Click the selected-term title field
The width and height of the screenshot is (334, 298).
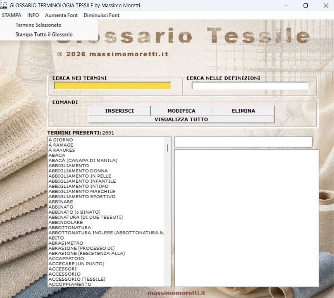[x=243, y=142]
